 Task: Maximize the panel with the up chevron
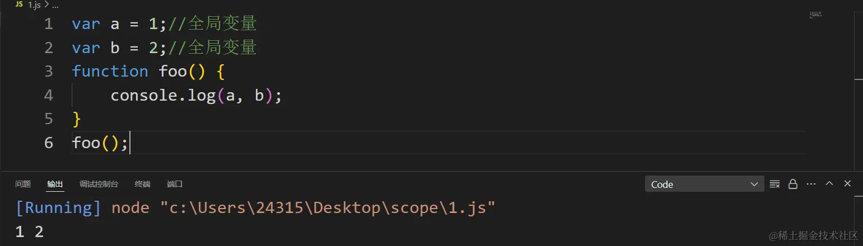coord(829,183)
